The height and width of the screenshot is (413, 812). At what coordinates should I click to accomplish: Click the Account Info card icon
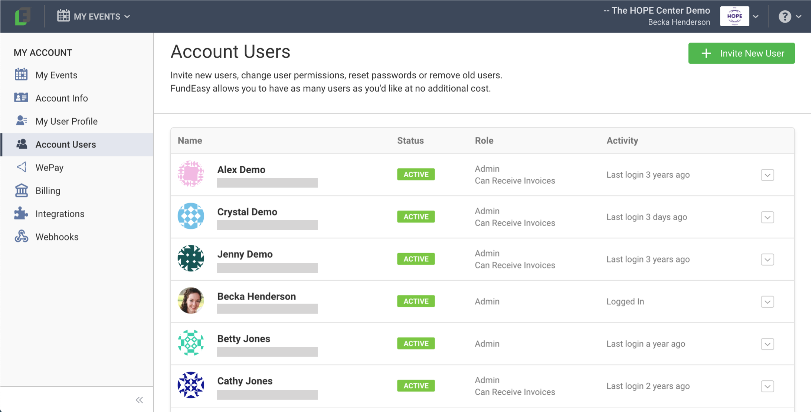point(21,98)
